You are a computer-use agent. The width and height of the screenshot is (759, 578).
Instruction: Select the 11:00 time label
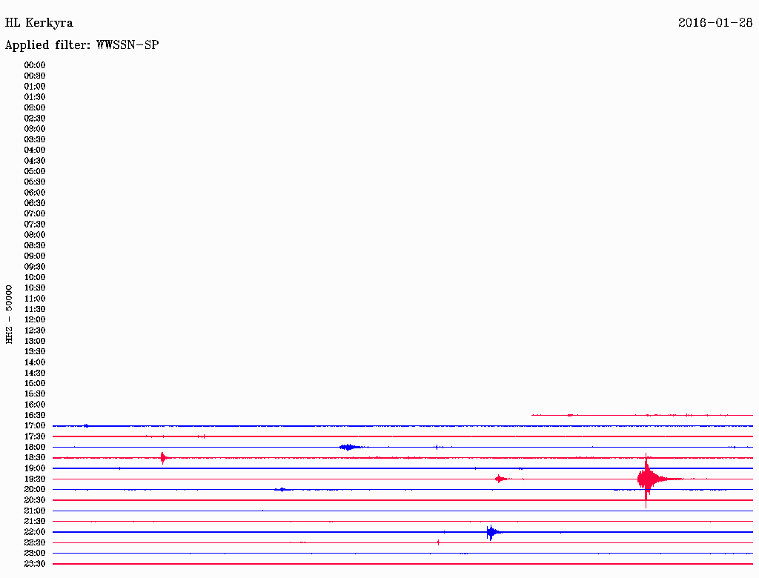pyautogui.click(x=35, y=299)
